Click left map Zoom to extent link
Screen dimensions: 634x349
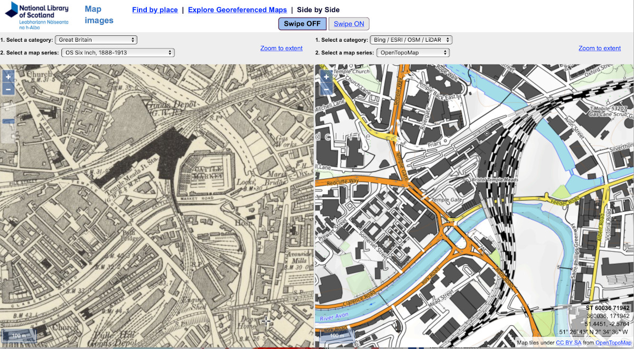click(x=281, y=48)
